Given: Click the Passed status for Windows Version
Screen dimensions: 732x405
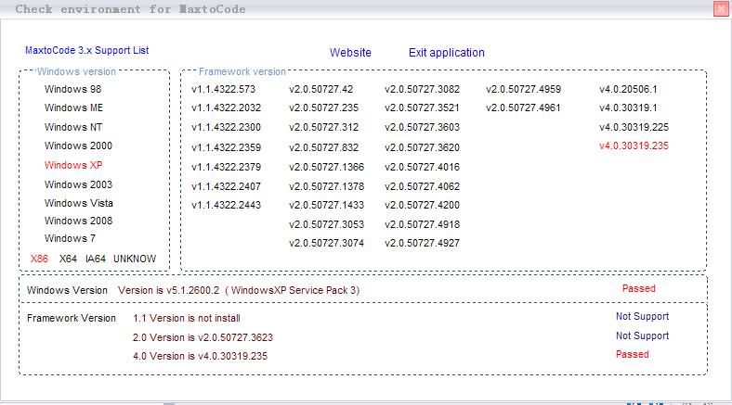Looking at the screenshot, I should (638, 288).
